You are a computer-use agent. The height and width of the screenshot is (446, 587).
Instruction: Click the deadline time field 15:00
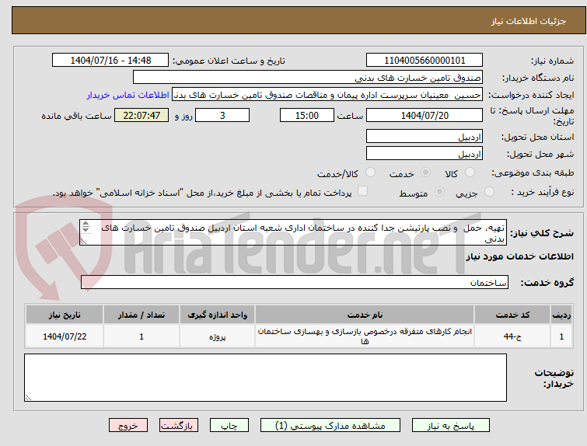(307, 115)
